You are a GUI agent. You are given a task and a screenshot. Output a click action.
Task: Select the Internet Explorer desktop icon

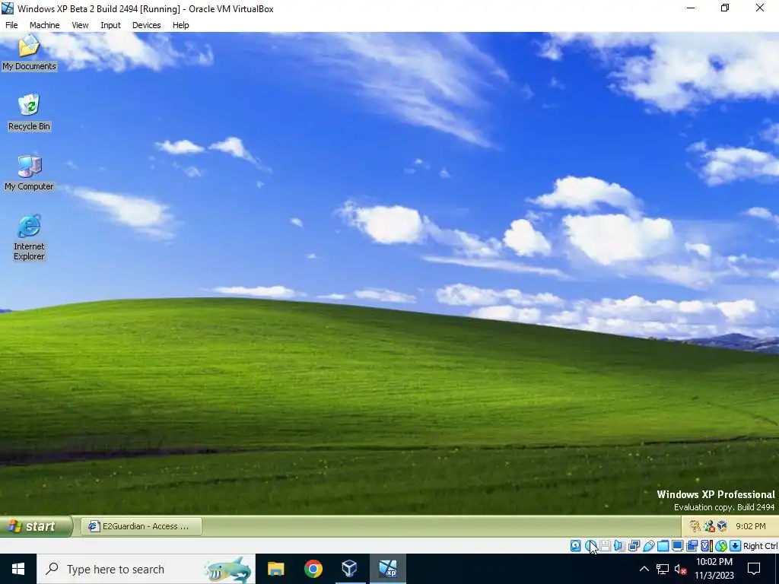pyautogui.click(x=29, y=237)
